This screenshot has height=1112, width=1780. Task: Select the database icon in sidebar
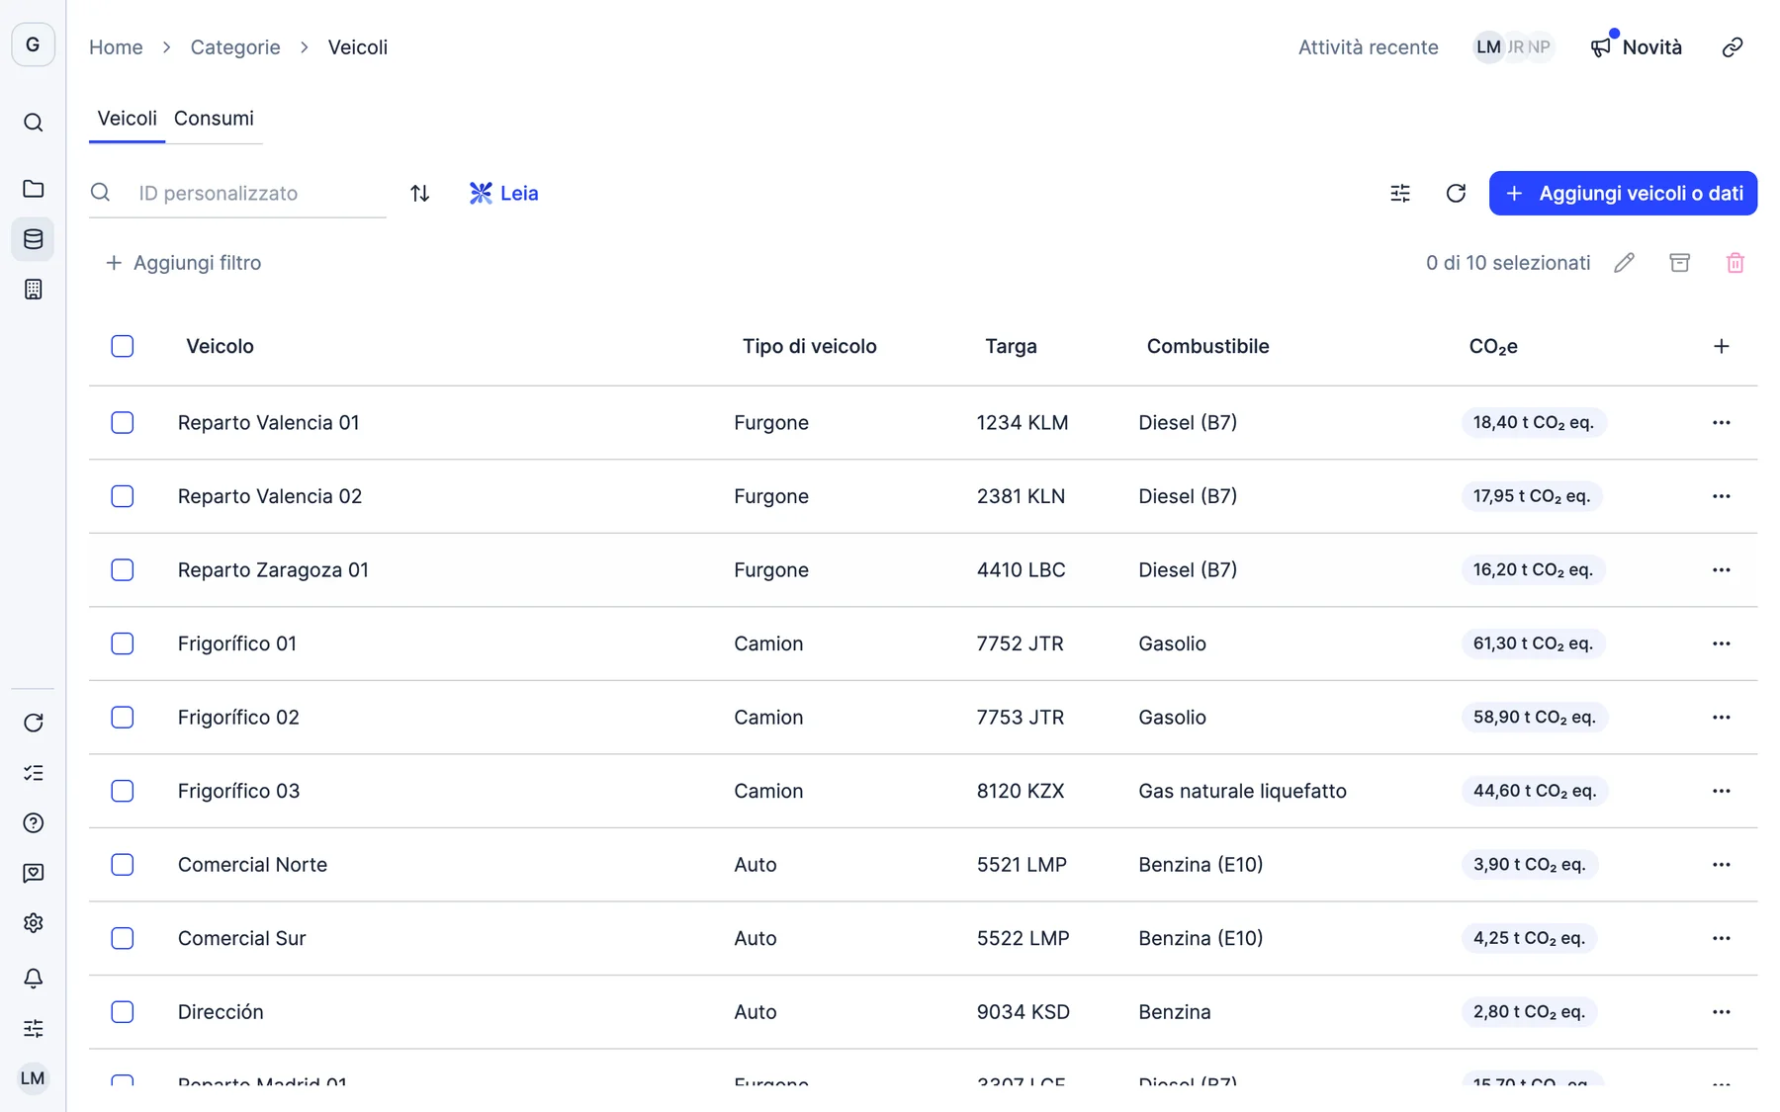coord(33,239)
